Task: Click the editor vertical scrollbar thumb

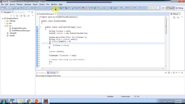Action: tap(166, 26)
